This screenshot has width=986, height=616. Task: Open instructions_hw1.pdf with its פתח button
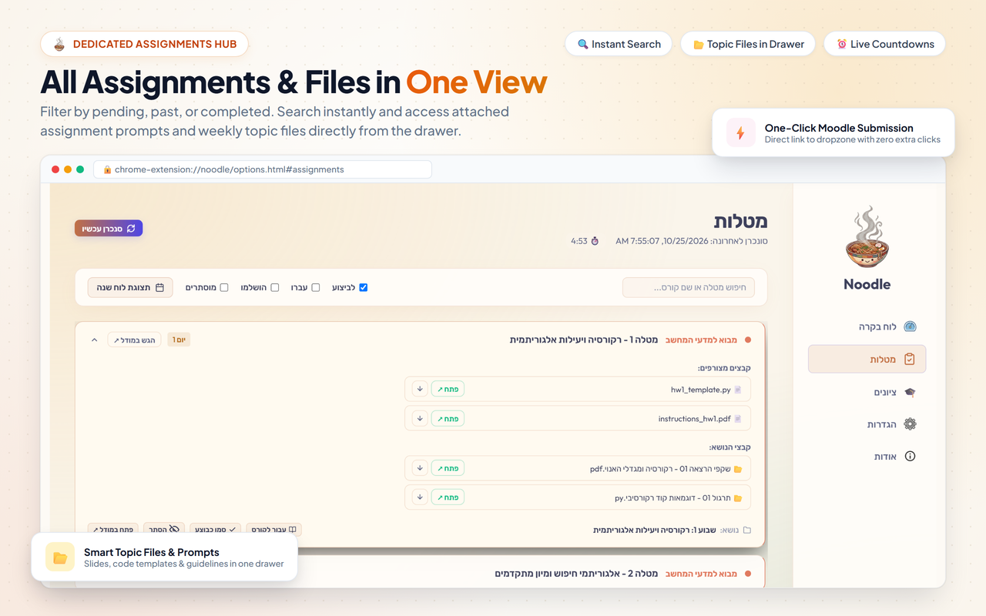448,419
